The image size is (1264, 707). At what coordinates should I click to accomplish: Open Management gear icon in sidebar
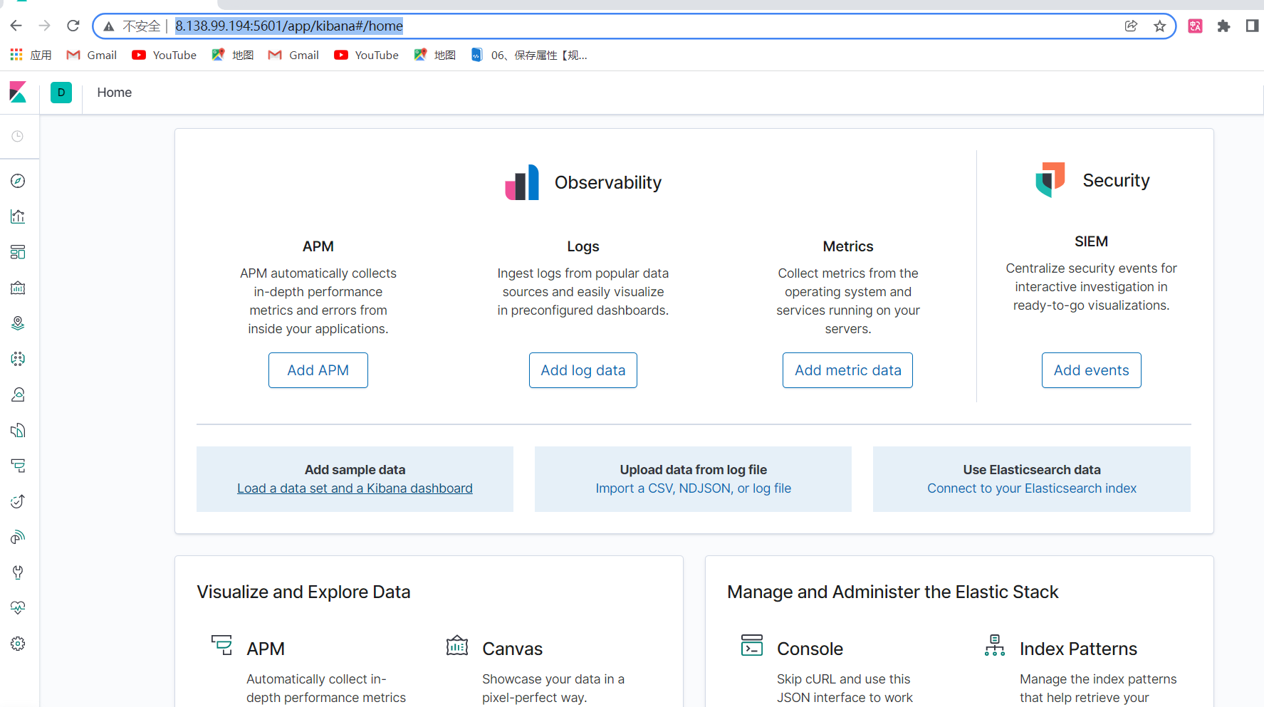coord(18,644)
